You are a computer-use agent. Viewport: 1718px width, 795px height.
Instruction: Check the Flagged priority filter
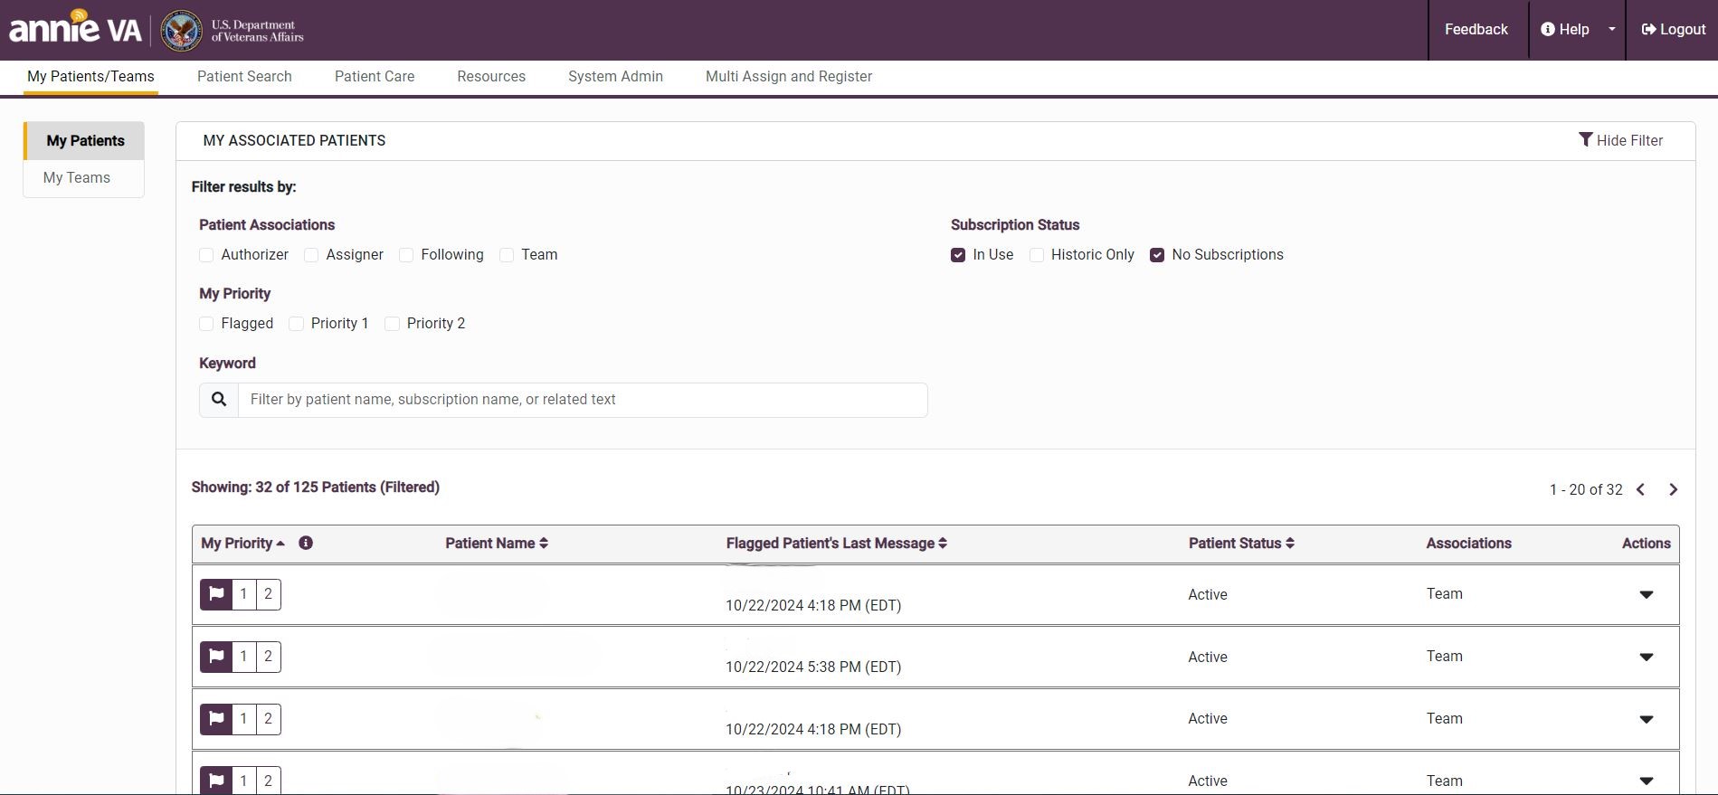tap(206, 324)
